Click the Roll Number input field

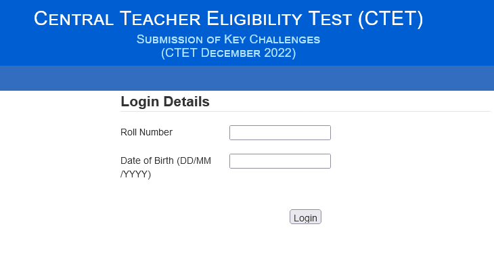pos(280,133)
